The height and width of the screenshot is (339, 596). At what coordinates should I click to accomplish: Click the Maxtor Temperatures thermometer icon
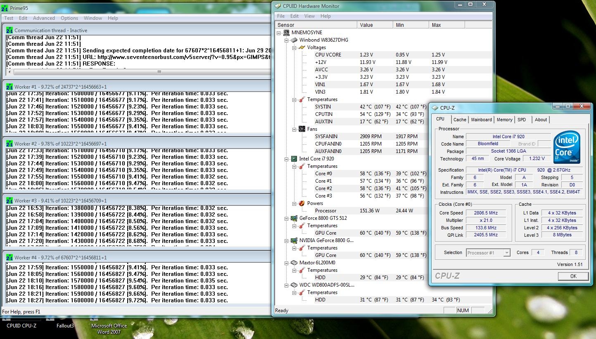click(x=302, y=270)
